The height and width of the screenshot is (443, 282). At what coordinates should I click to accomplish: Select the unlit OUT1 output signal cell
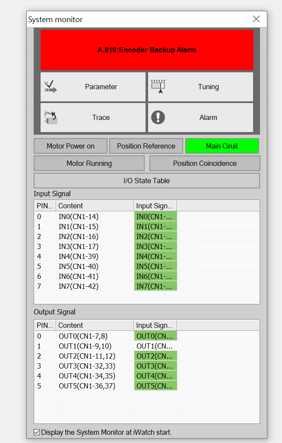click(x=155, y=346)
